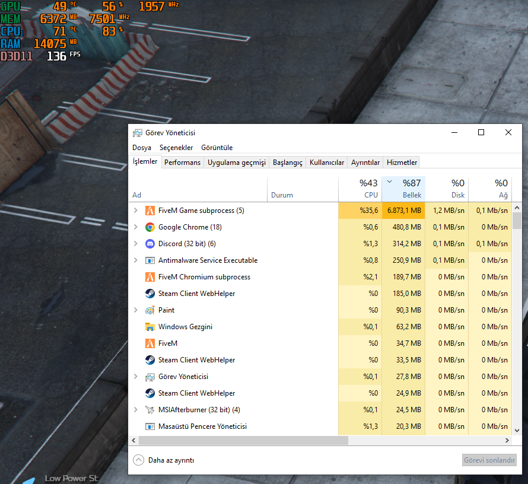
Task: Click the vertical scrollbar up arrow
Action: pos(517,208)
